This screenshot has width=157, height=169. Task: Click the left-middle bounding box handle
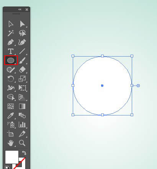click(73, 85)
